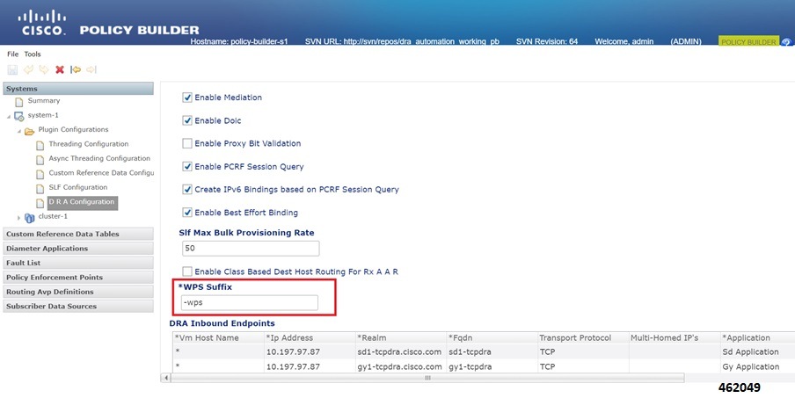Click the POLICY BUILDER button in header
The width and height of the screenshot is (795, 398).
click(749, 42)
